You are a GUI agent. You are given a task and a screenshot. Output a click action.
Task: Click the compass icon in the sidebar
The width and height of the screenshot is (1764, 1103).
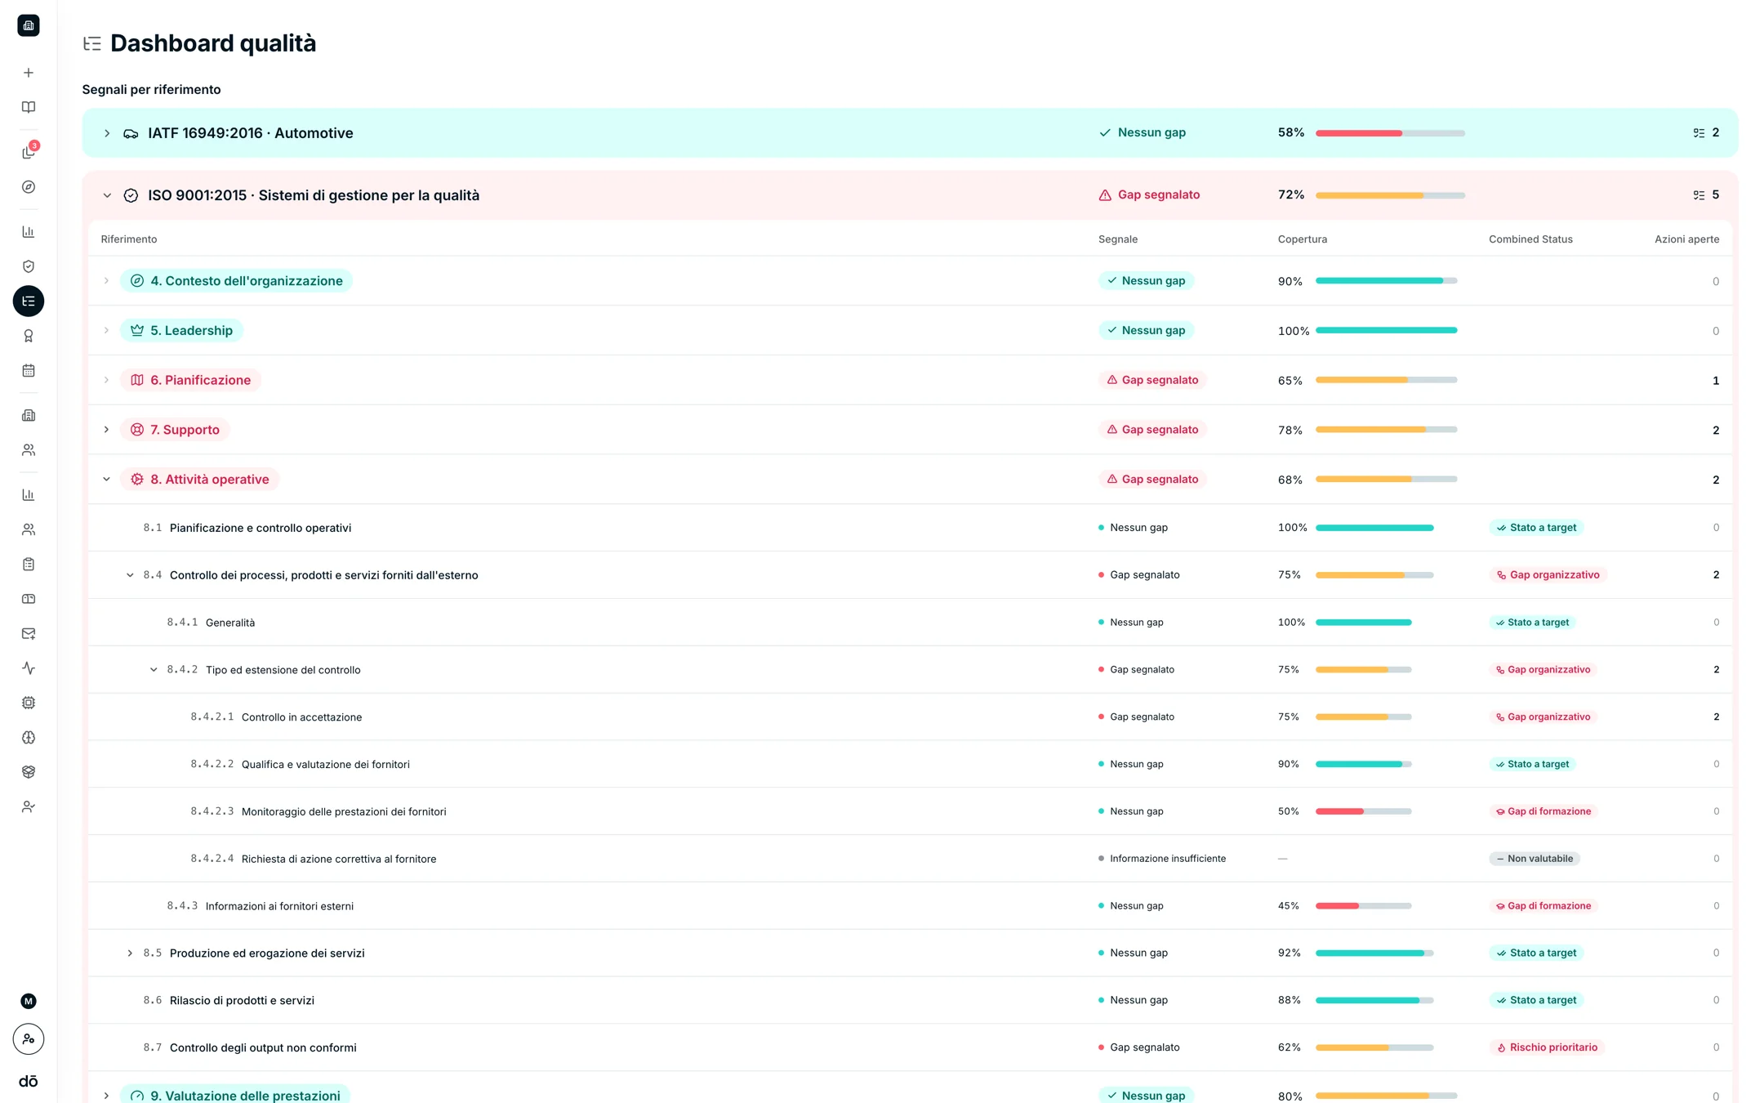point(29,187)
